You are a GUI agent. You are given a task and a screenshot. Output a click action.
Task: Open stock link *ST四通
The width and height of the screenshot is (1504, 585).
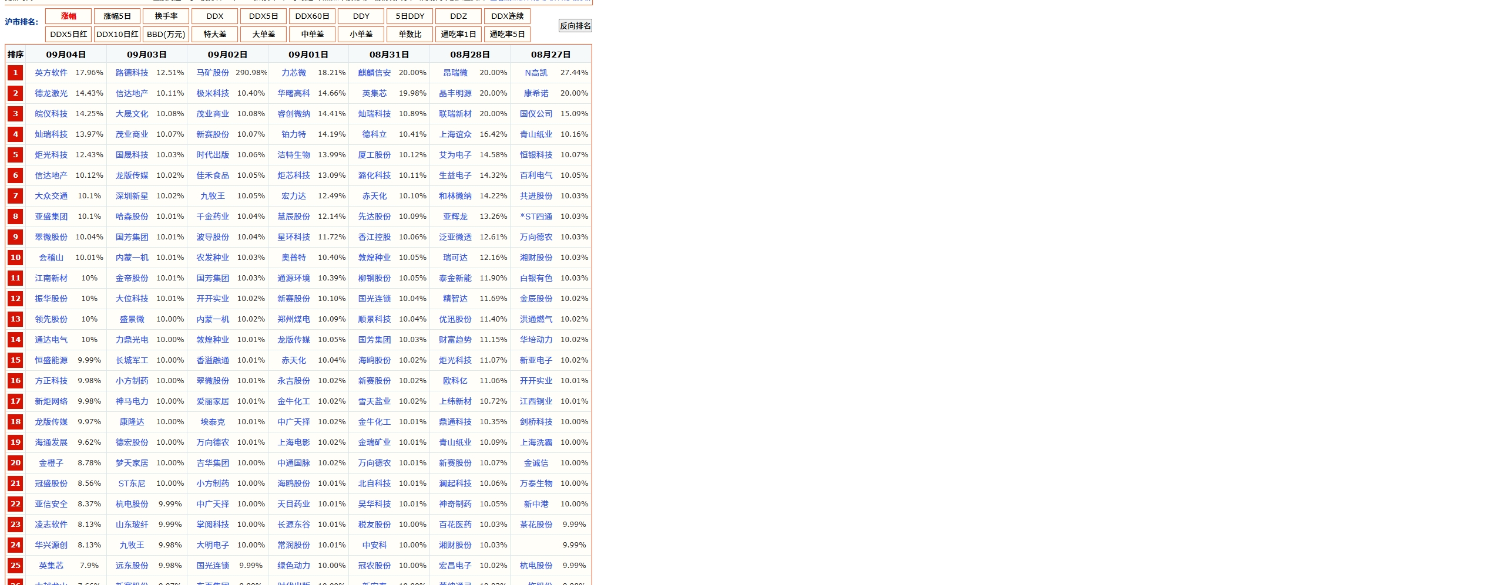pos(536,217)
